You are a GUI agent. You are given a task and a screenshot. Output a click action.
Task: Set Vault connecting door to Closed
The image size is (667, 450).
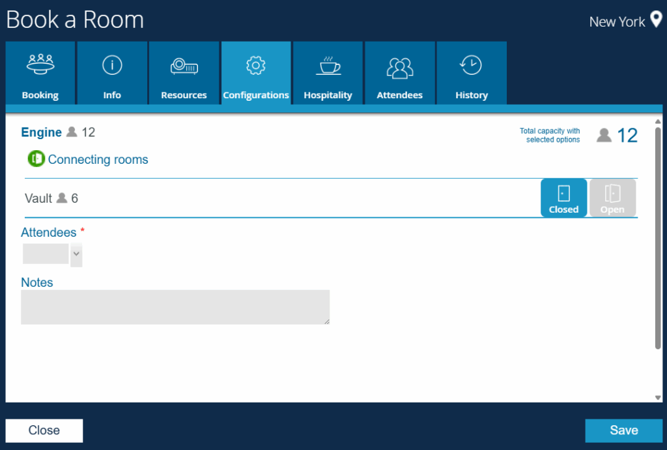(x=563, y=198)
